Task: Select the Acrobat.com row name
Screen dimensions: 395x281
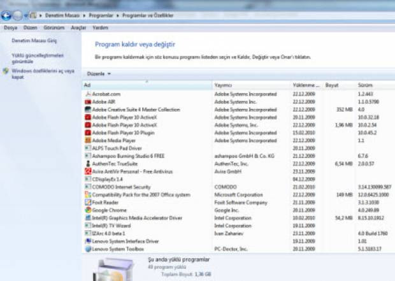Action: (106, 94)
